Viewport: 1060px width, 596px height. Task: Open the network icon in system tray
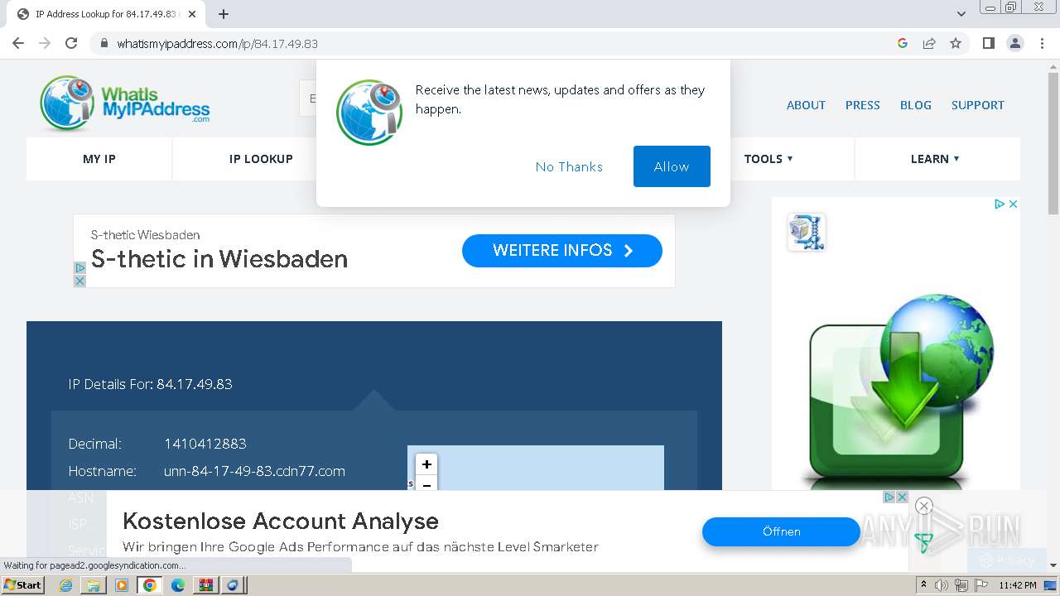pyautogui.click(x=961, y=585)
